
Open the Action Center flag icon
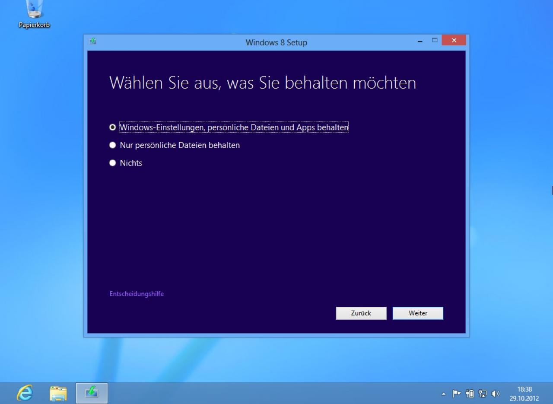click(x=456, y=394)
